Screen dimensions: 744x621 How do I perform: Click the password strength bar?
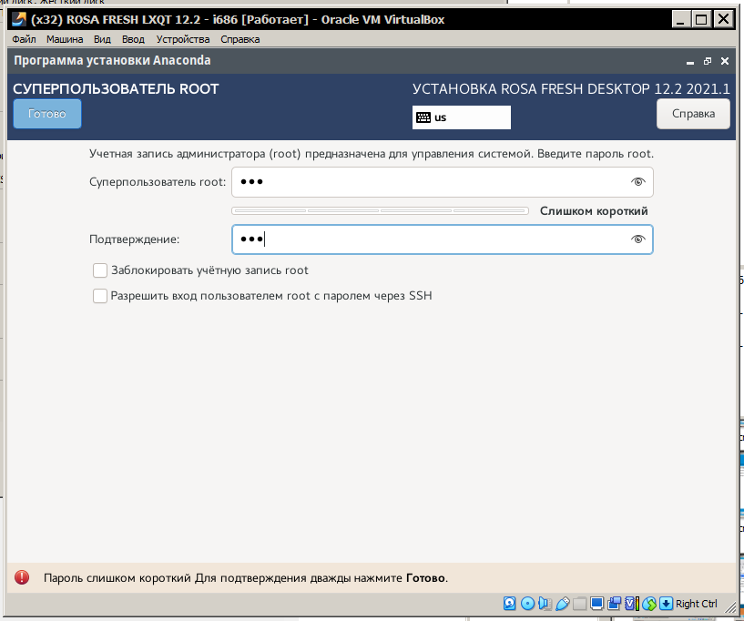point(380,210)
